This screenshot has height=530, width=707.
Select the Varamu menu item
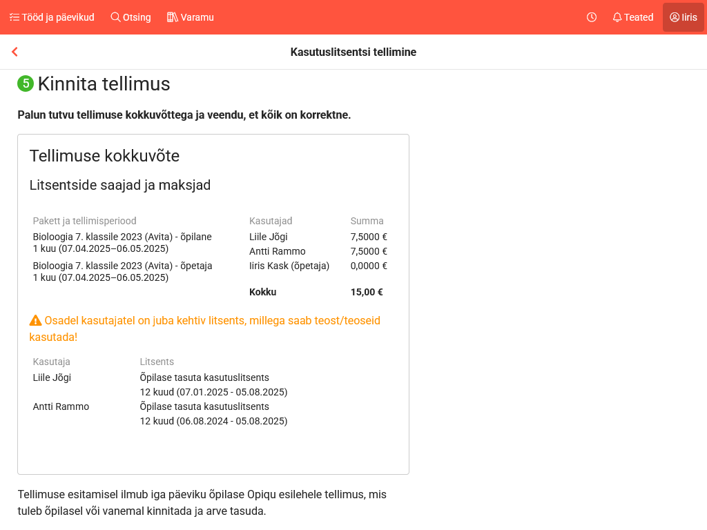(x=197, y=17)
